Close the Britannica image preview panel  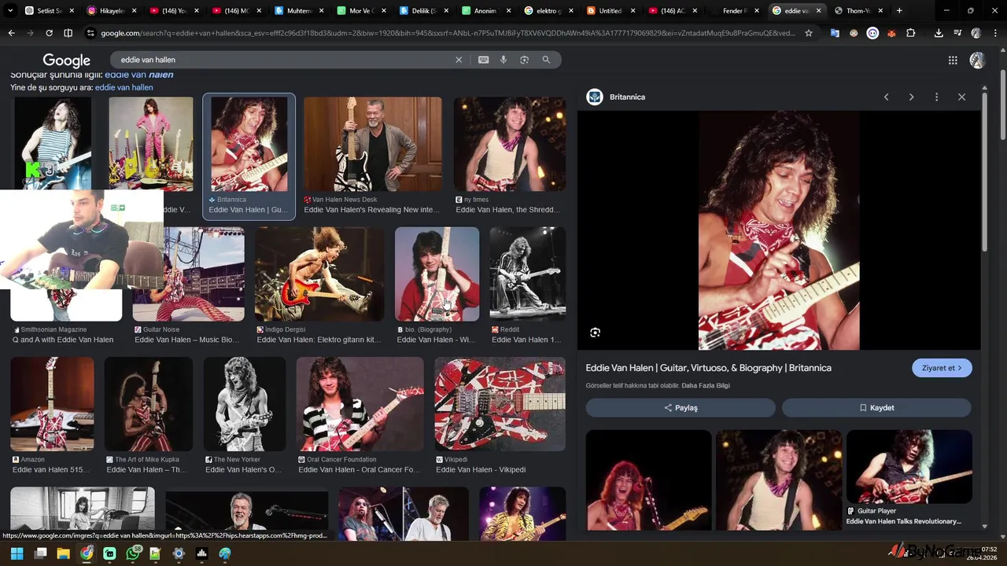(961, 97)
